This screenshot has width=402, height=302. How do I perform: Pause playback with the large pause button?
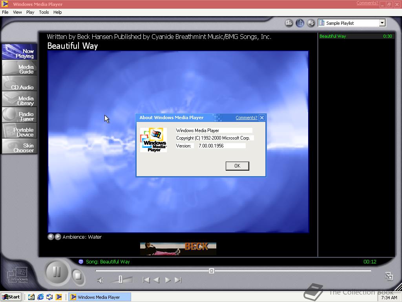click(57, 272)
